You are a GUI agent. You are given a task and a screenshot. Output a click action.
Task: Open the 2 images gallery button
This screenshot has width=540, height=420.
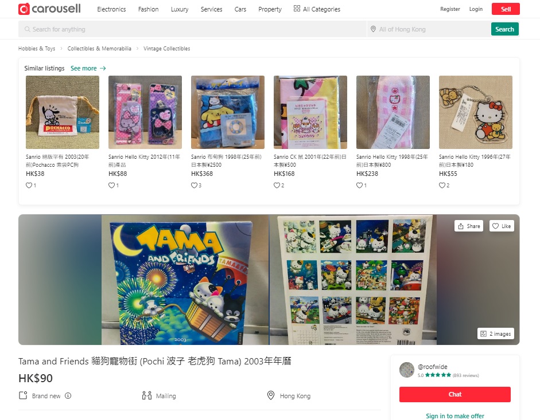pos(496,333)
